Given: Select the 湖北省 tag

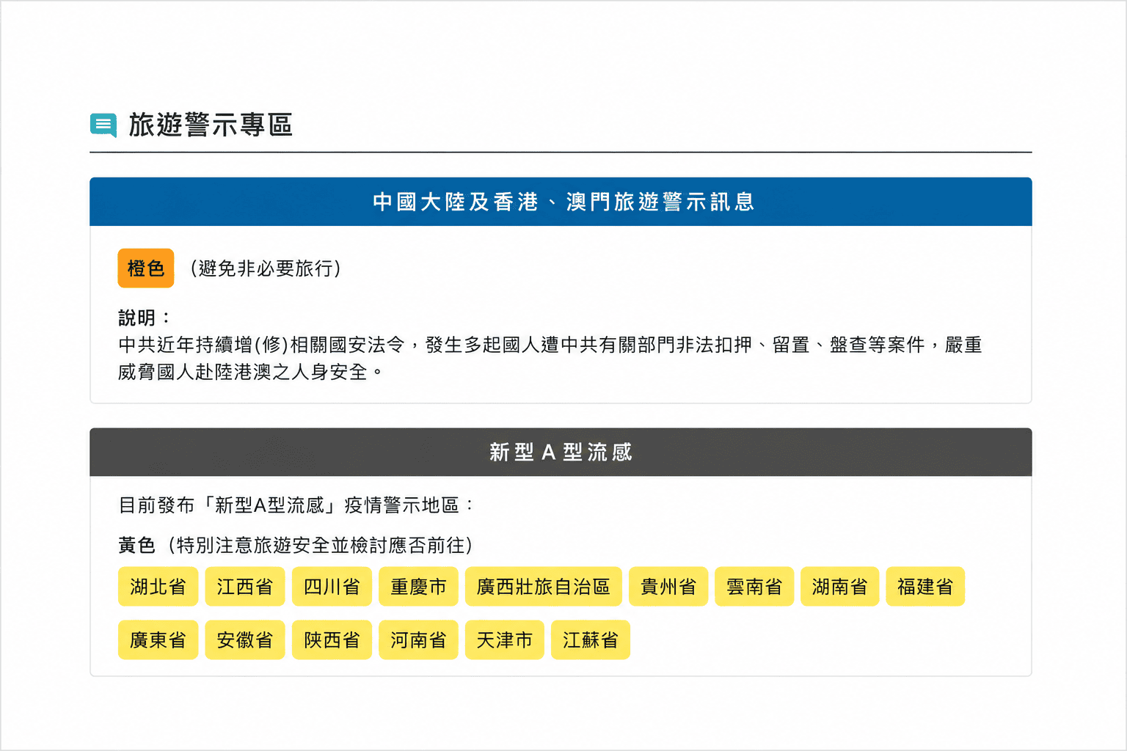Looking at the screenshot, I should pos(158,587).
